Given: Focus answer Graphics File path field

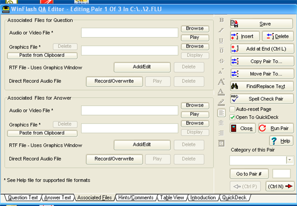Looking at the screenshot, I should tap(130, 128).
